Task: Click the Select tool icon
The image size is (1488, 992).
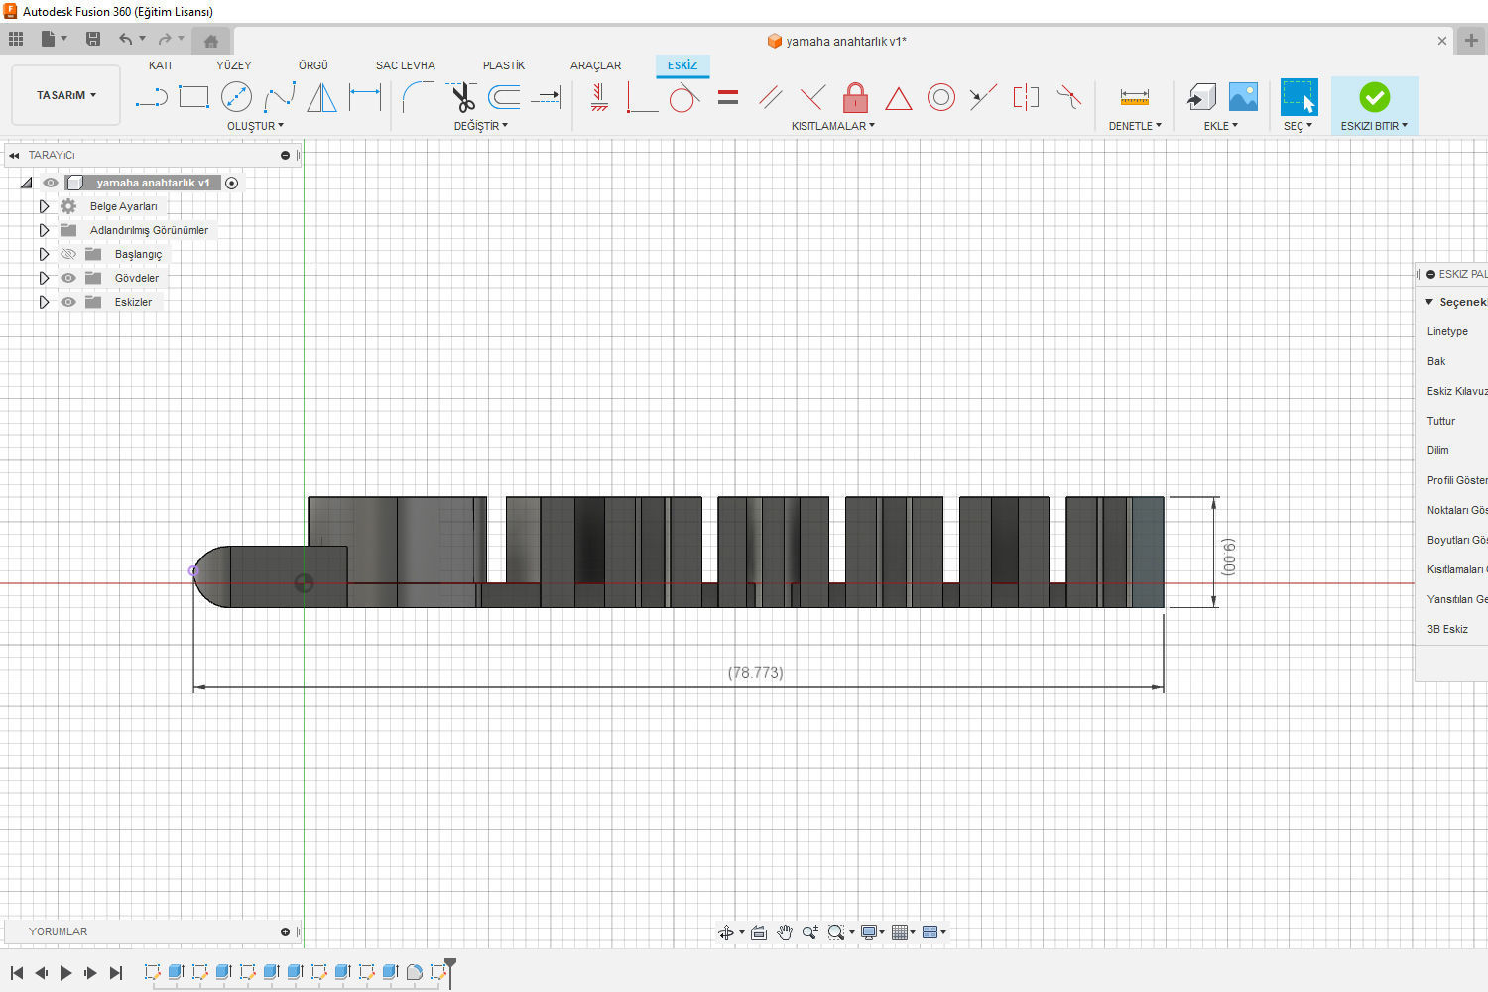Action: [x=1299, y=97]
